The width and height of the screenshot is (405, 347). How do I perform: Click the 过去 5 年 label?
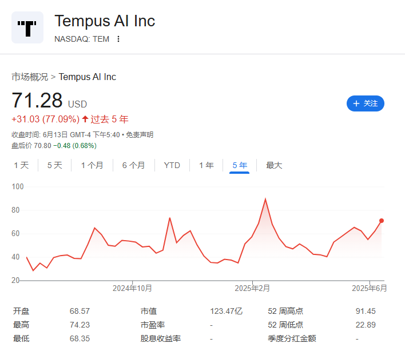[109, 119]
